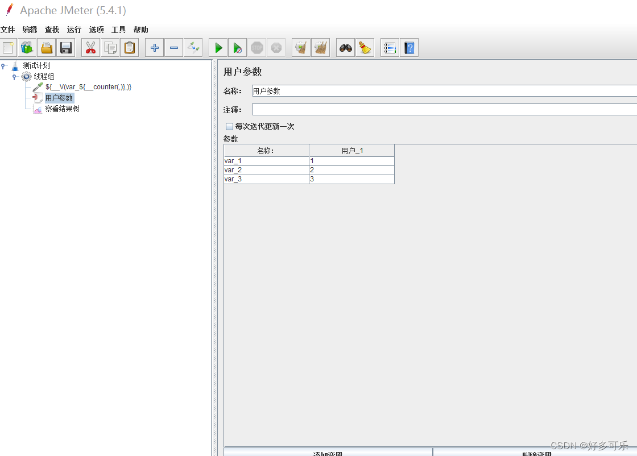The width and height of the screenshot is (637, 456).
Task: Click the Copy icon in toolbar
Action: pos(110,48)
